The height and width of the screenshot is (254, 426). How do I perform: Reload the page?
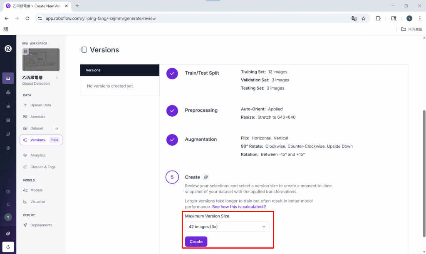pos(27,18)
